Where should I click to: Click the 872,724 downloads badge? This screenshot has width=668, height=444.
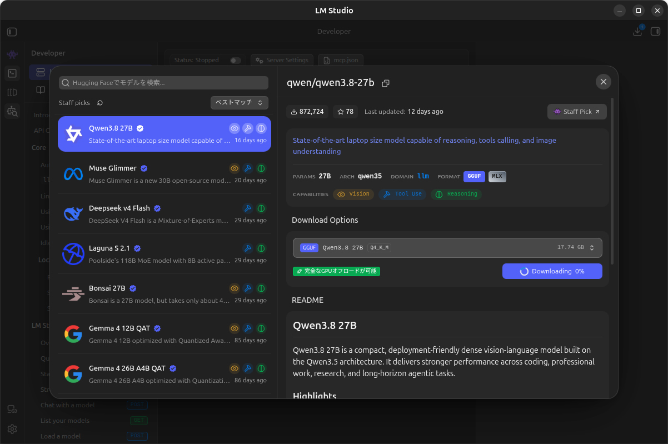click(307, 112)
